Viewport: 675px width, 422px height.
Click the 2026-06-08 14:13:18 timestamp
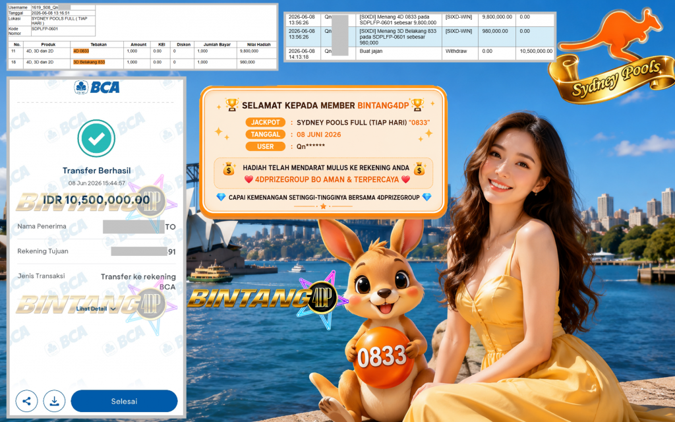tap(302, 54)
